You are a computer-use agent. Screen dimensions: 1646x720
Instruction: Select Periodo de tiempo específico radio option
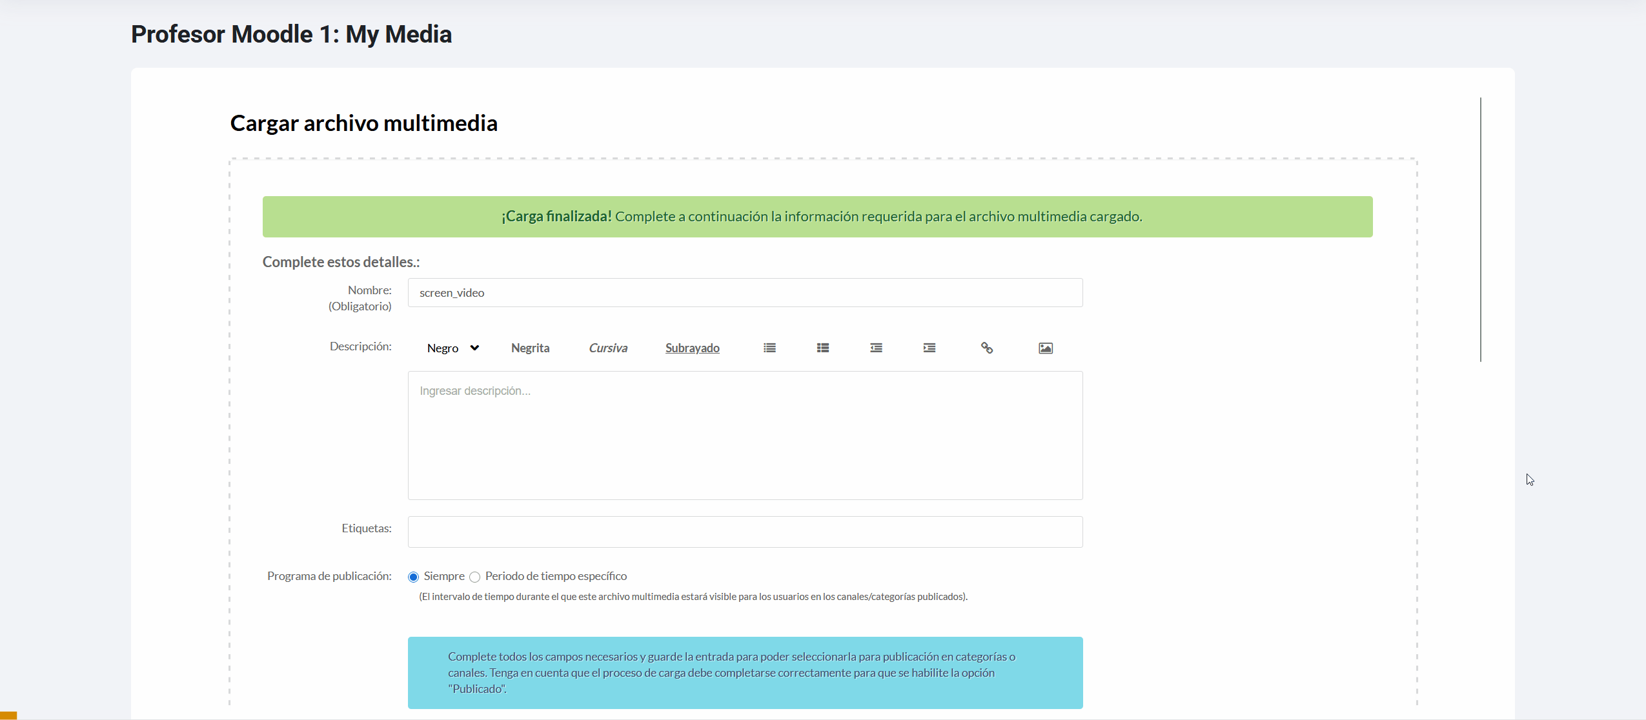pos(475,577)
